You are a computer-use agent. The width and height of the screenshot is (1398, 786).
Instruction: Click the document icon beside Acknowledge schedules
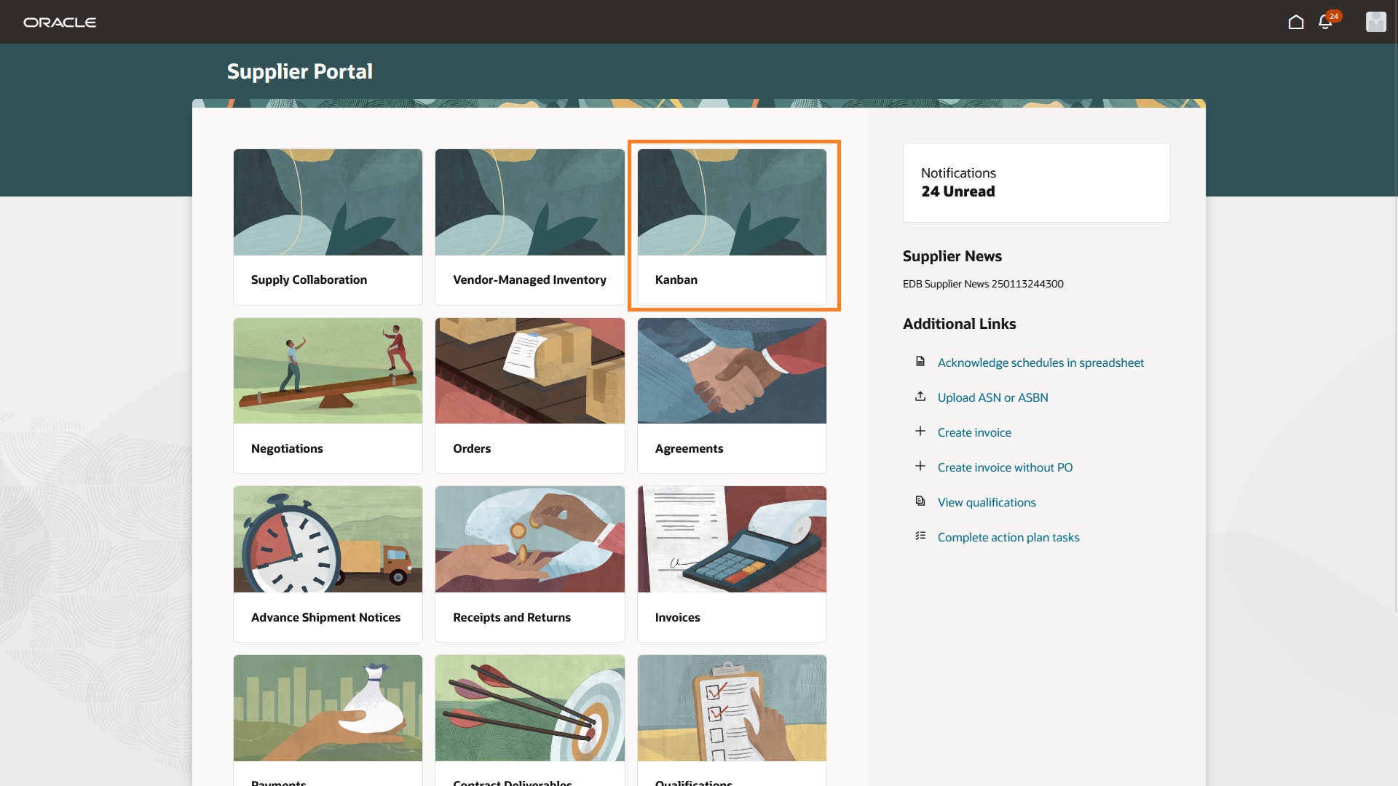click(920, 361)
